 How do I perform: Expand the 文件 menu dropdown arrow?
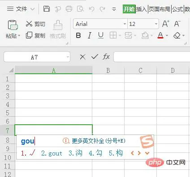[x=32, y=9]
